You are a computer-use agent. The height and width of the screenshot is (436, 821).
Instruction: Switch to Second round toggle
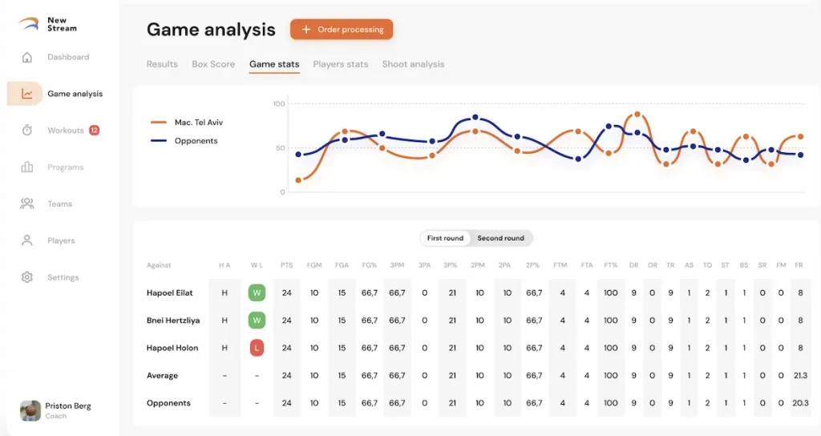pyautogui.click(x=500, y=238)
